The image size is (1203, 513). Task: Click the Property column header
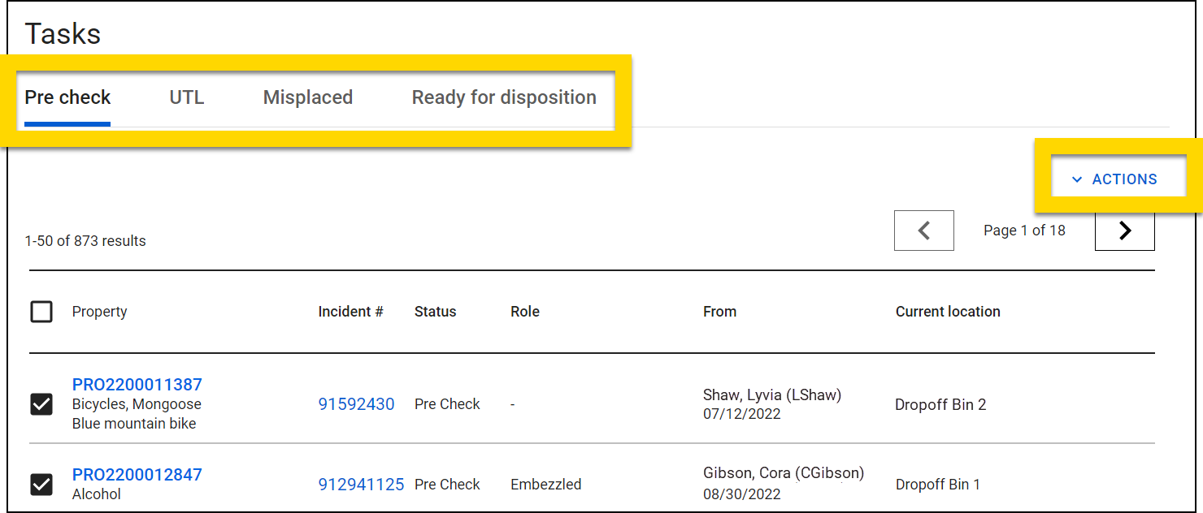[x=99, y=312]
